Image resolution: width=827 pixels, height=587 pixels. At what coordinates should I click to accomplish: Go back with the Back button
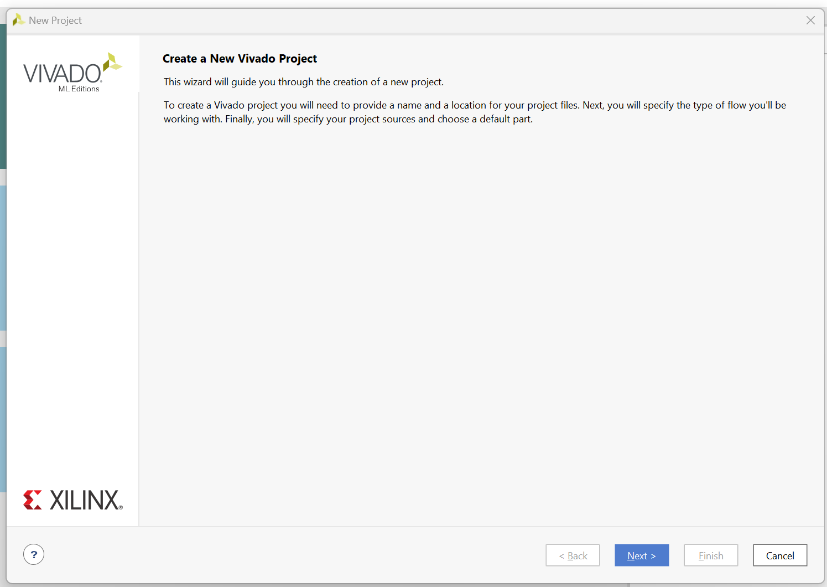(x=573, y=555)
